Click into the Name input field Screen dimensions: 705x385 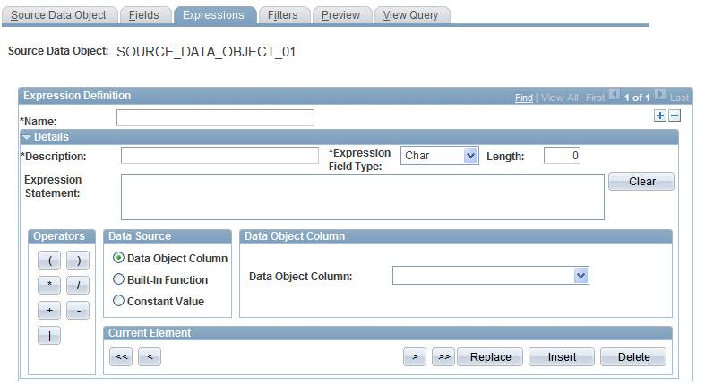pos(215,118)
